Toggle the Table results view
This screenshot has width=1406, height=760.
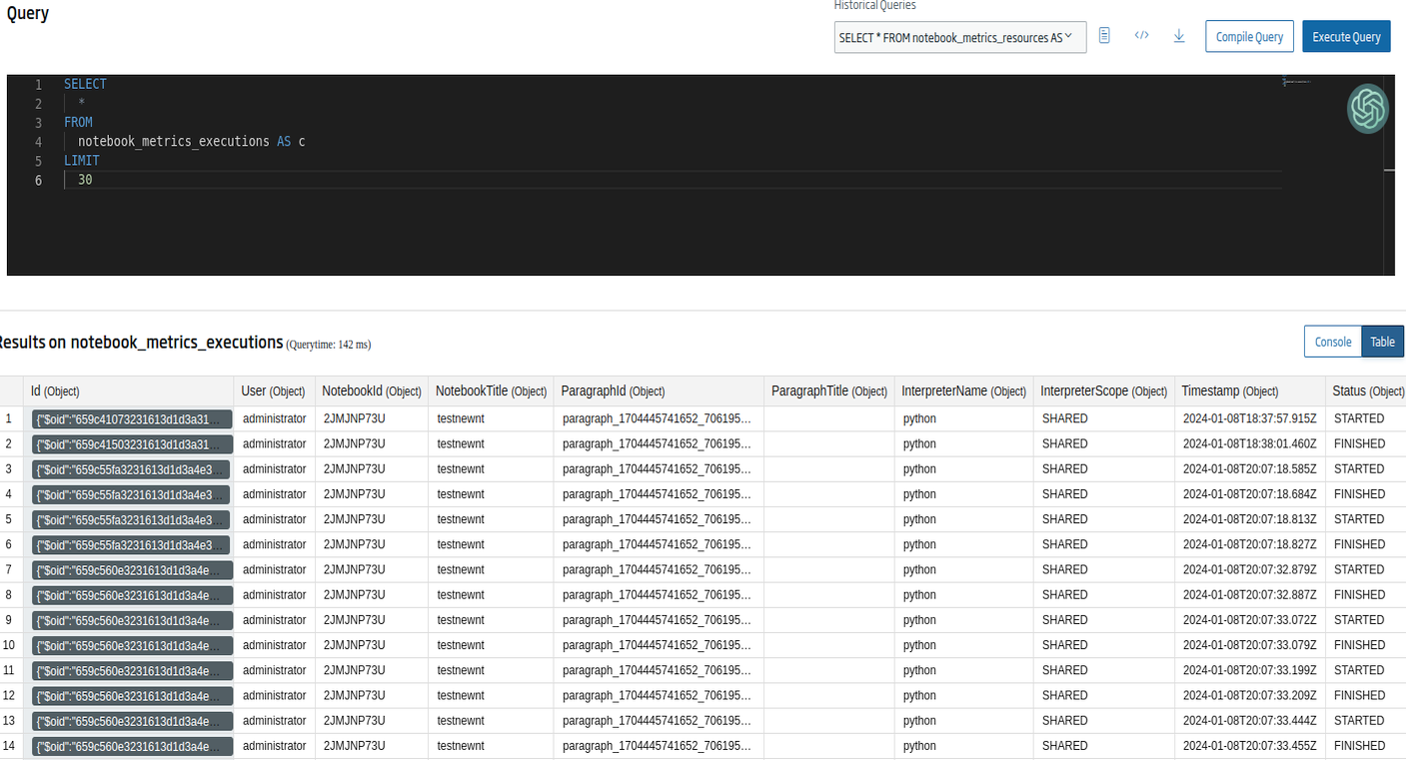(x=1382, y=341)
